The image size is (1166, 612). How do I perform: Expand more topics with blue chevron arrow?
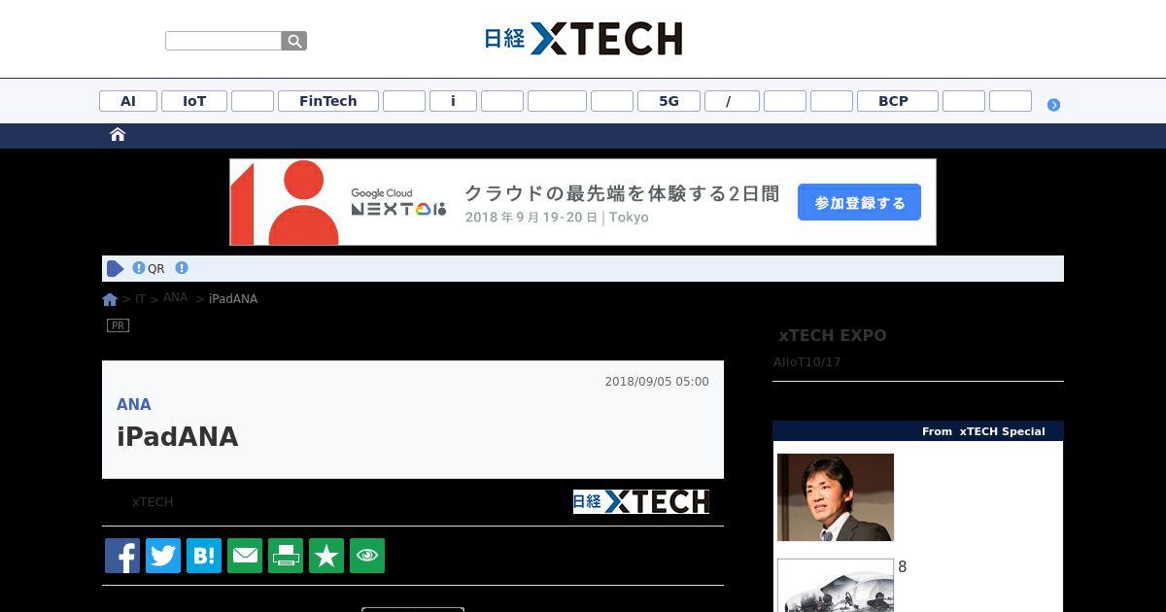click(1053, 105)
